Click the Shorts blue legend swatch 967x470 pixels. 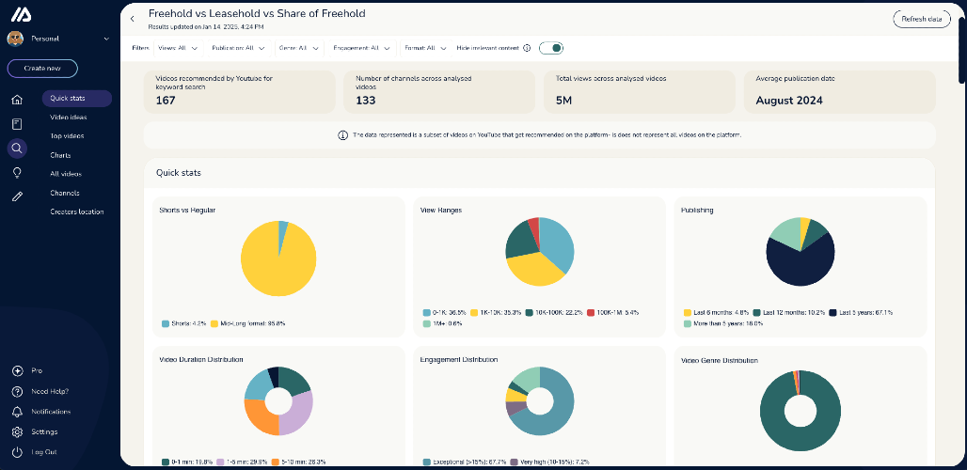coord(166,323)
